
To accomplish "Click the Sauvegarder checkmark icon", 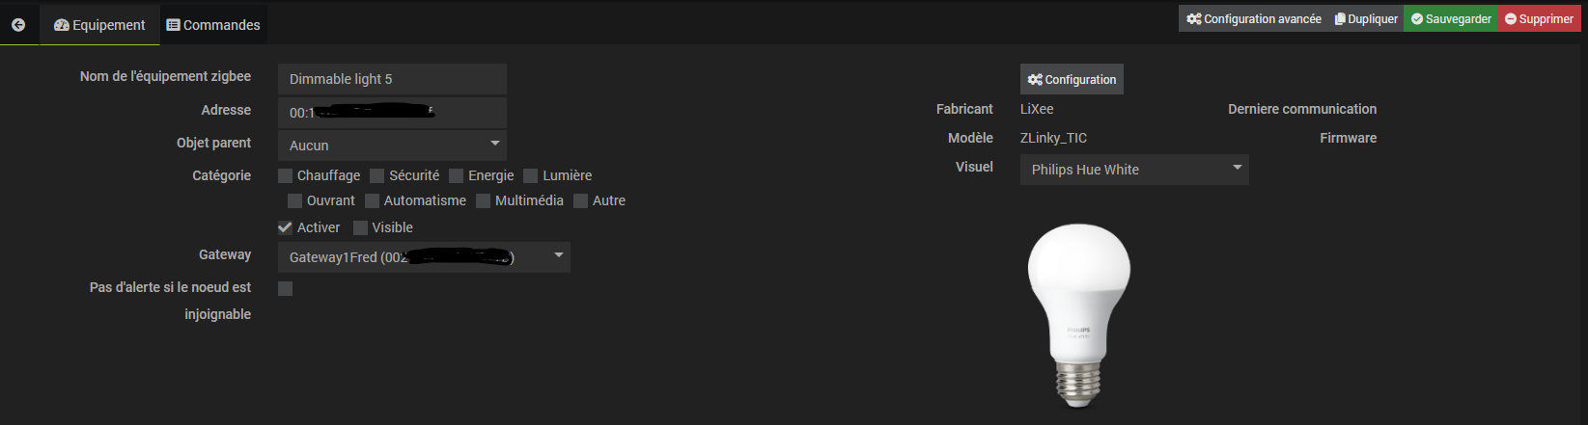I will pos(1417,18).
